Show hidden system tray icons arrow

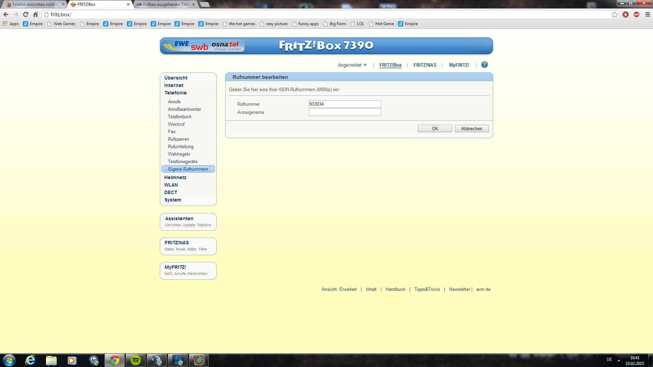[619, 360]
